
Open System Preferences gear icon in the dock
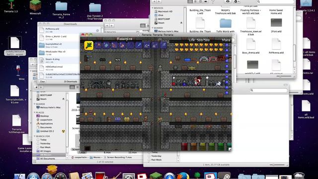tap(129, 176)
